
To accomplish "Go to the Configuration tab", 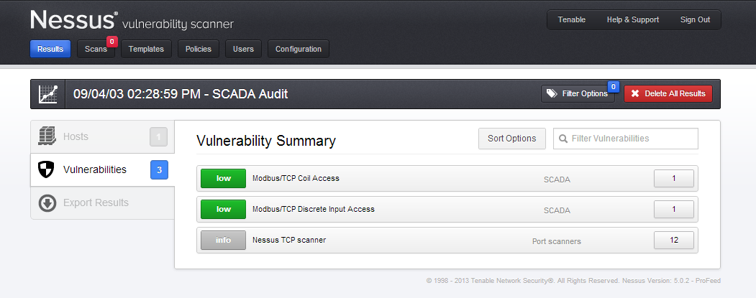I will tap(299, 49).
